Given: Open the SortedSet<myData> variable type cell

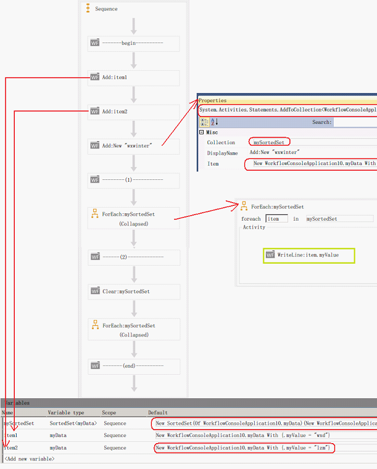Looking at the screenshot, I should click(x=73, y=423).
